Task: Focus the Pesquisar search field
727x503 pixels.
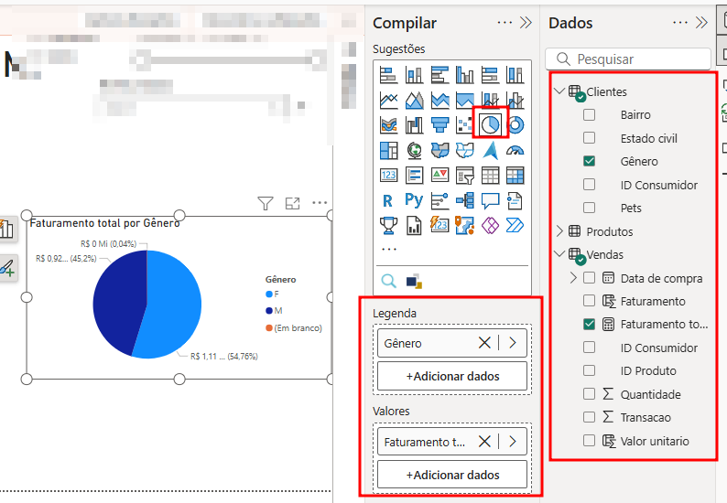Action: (x=628, y=59)
